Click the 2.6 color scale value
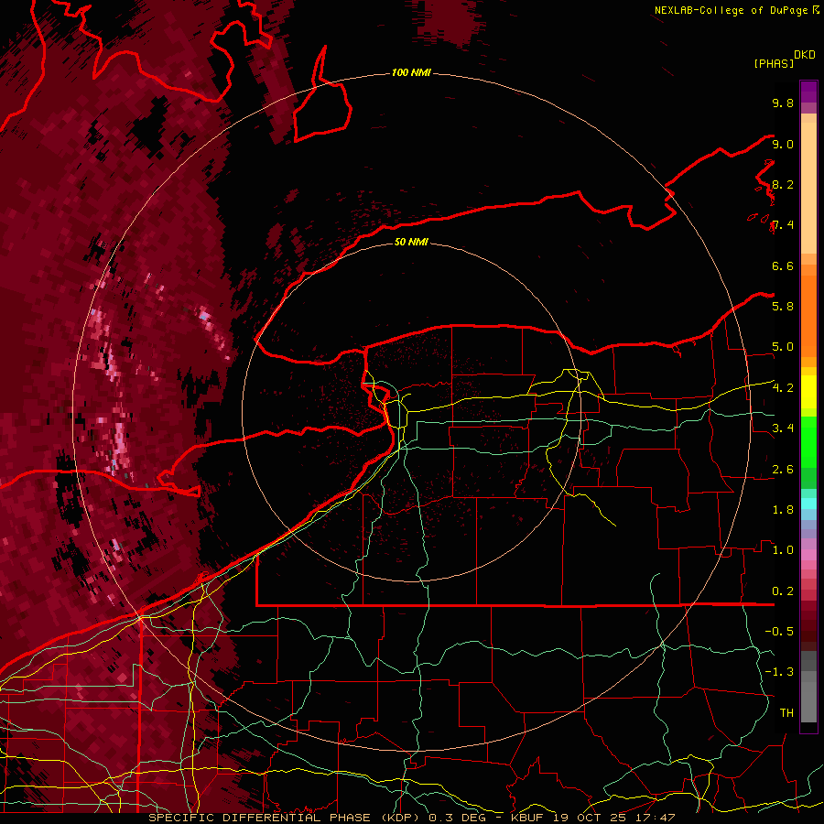 (783, 470)
